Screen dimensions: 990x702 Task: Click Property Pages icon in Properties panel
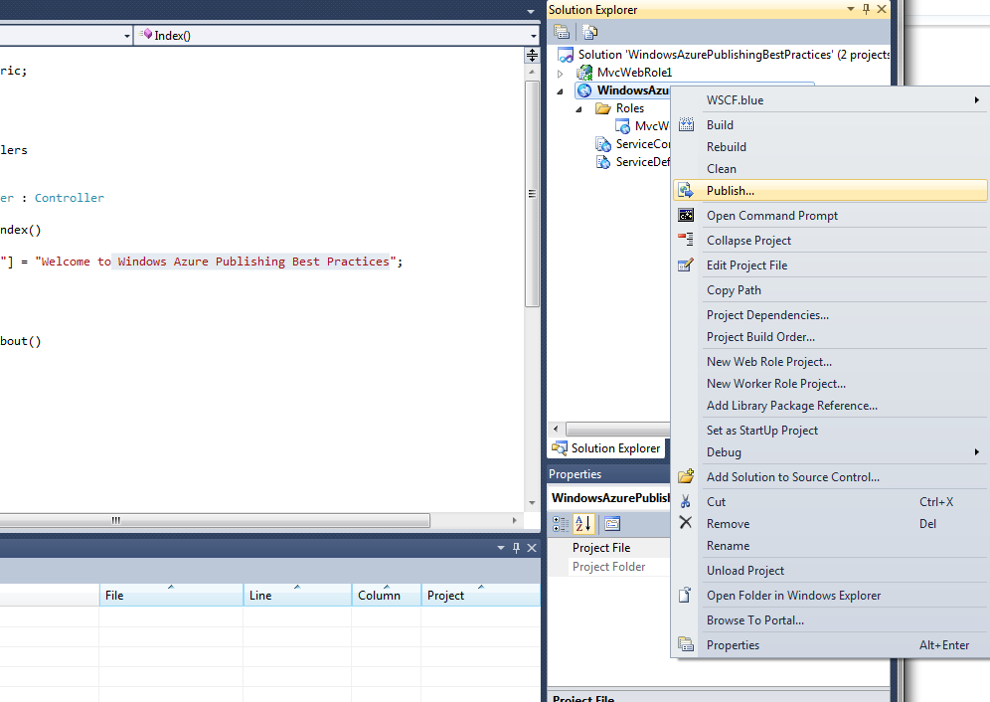(612, 524)
